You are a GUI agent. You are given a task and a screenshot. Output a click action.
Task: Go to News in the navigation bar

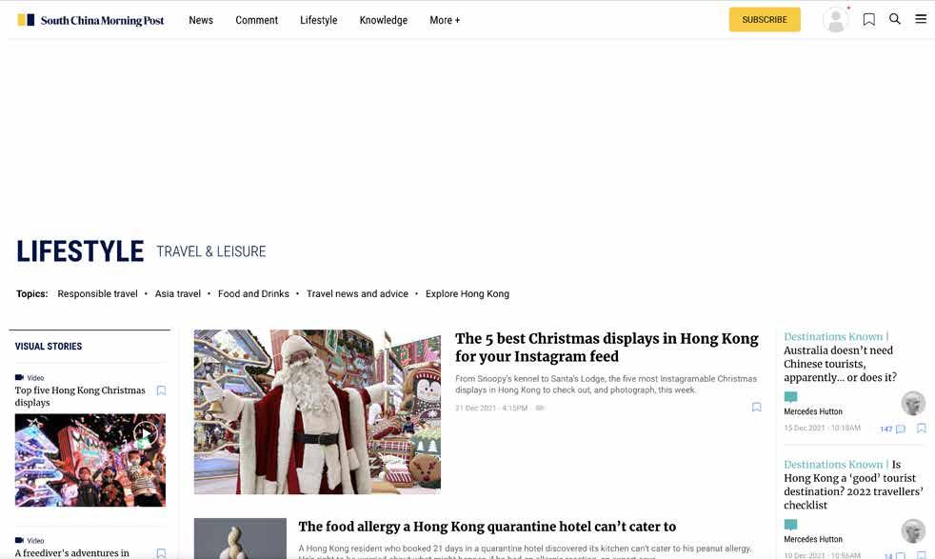pos(201,20)
